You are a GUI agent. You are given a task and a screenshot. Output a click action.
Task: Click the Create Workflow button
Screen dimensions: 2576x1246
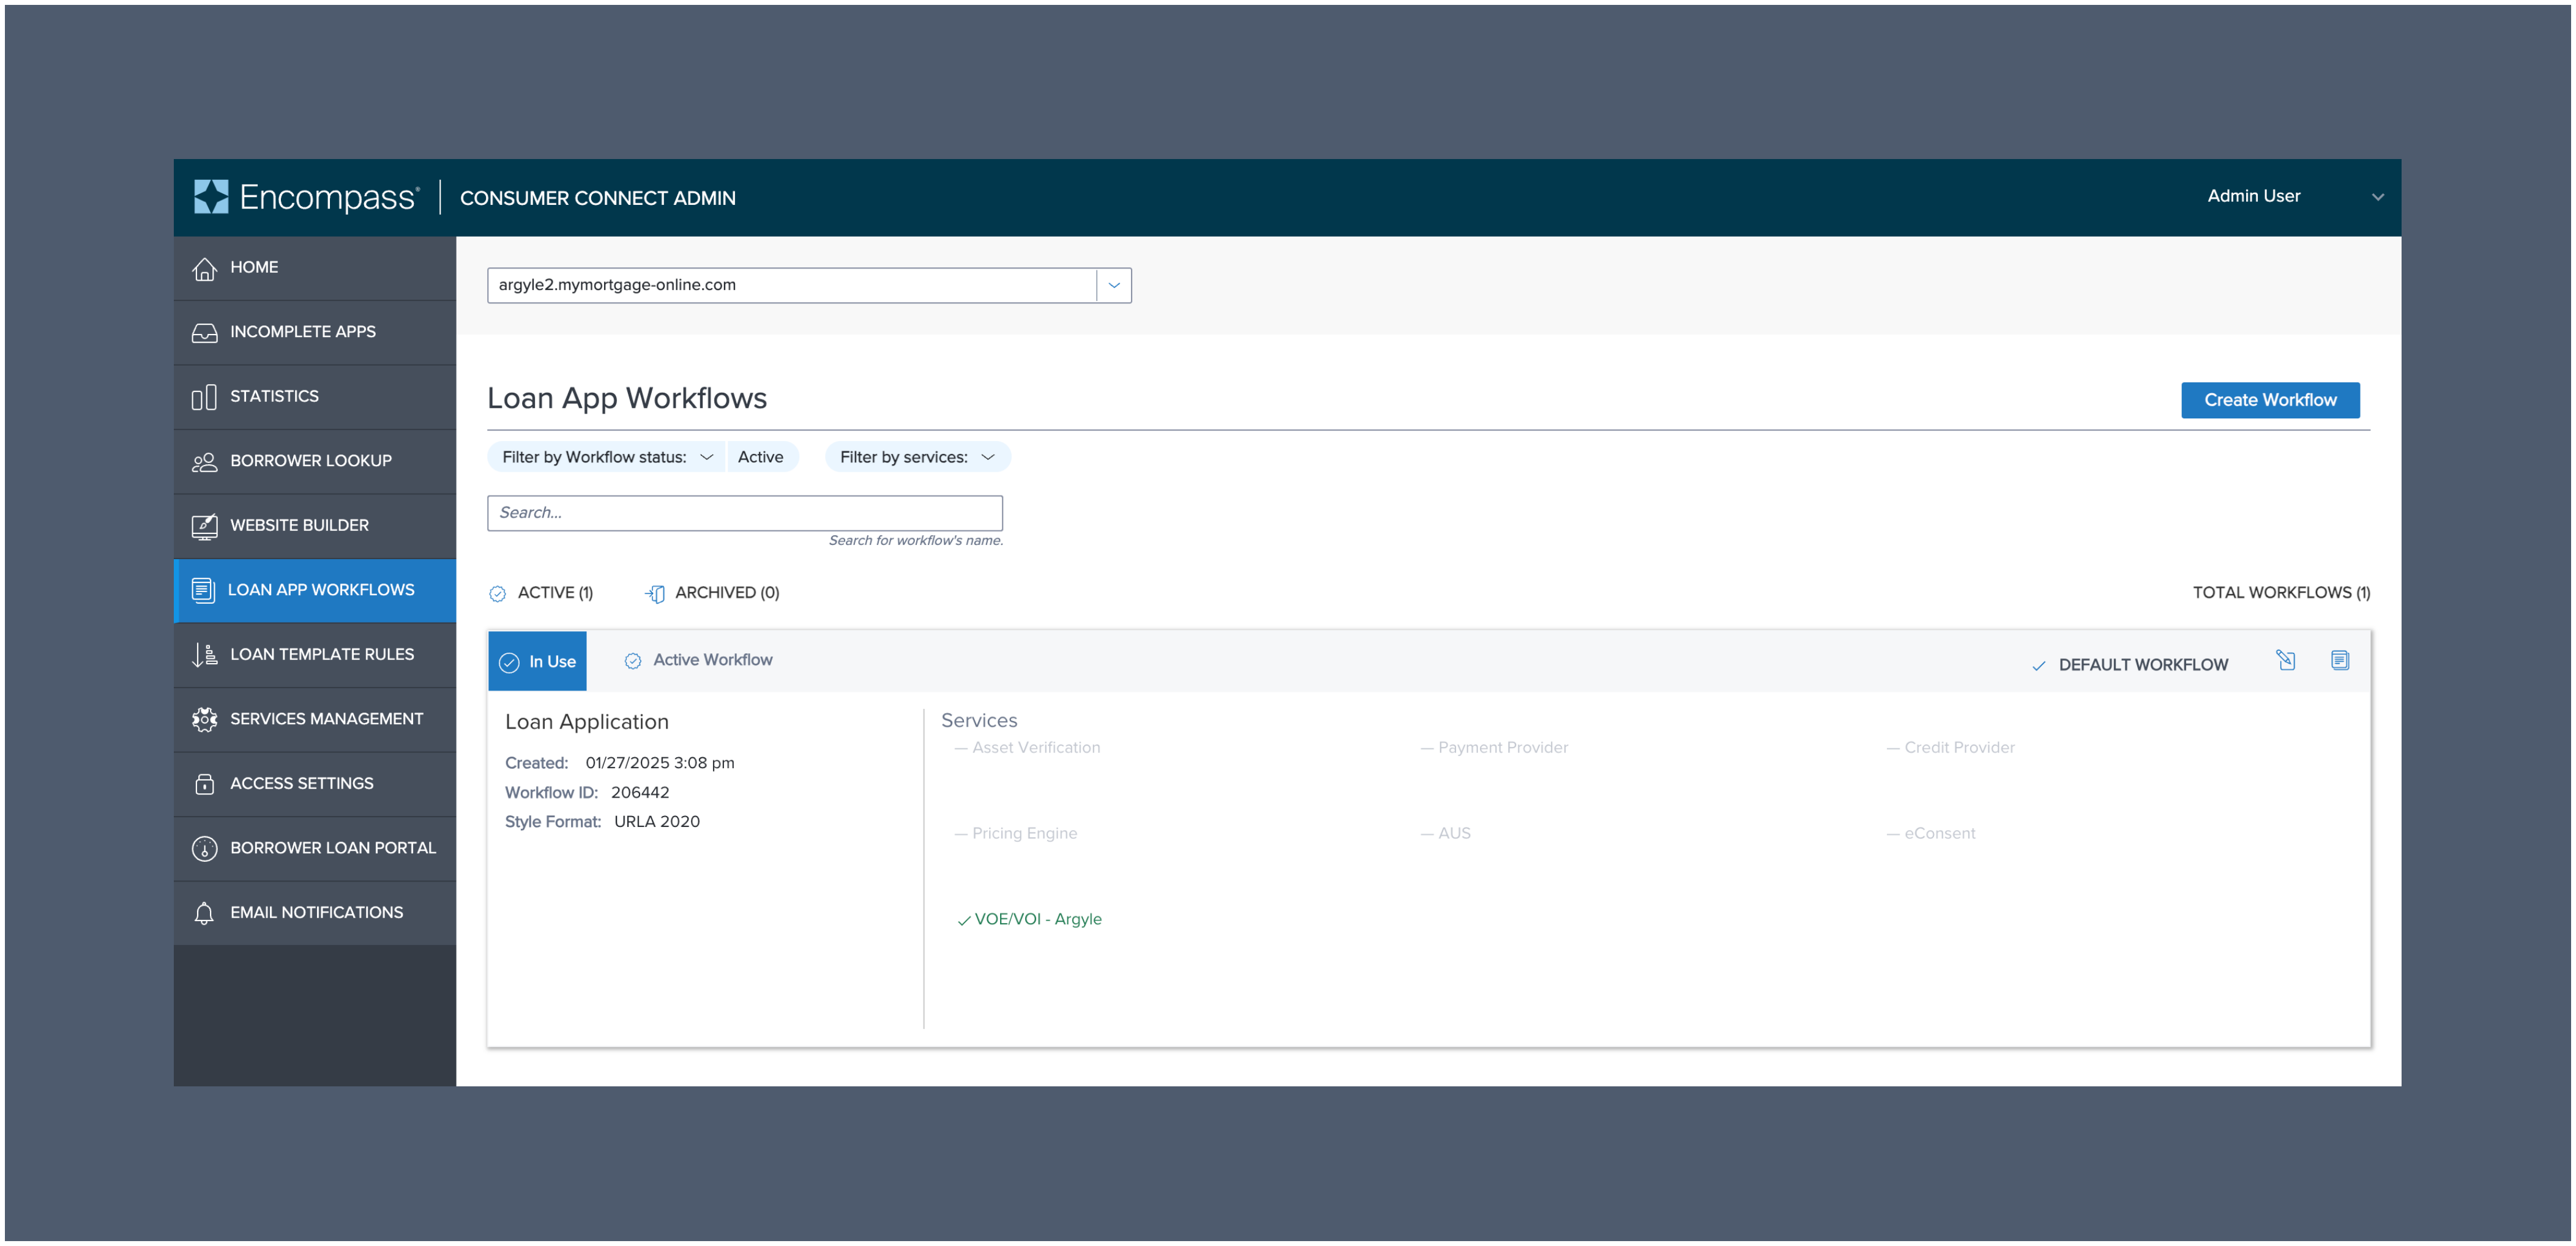[2270, 399]
